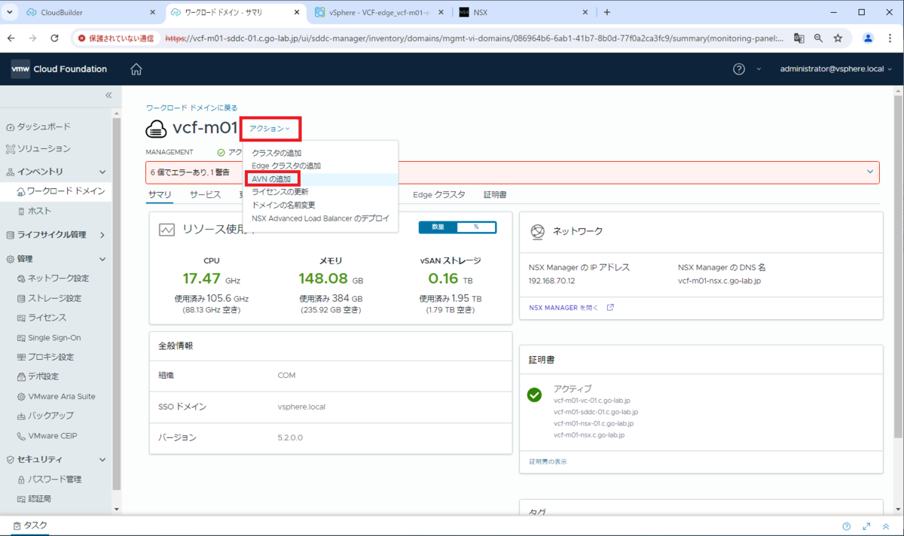The image size is (904, 536).
Task: Choose AVN の追加 from the menu
Action: [x=271, y=179]
